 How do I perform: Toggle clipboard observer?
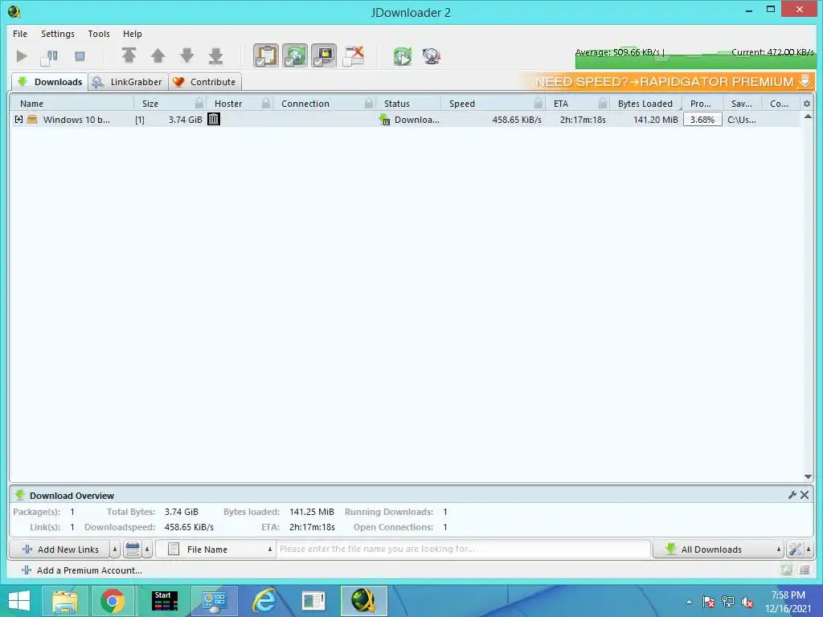tap(266, 55)
